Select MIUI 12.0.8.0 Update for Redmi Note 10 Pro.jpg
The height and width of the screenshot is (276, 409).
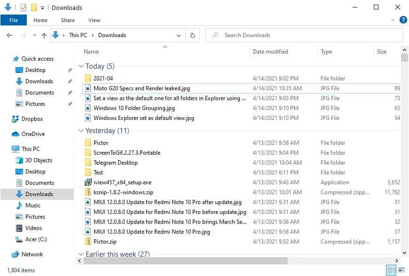tap(152, 232)
